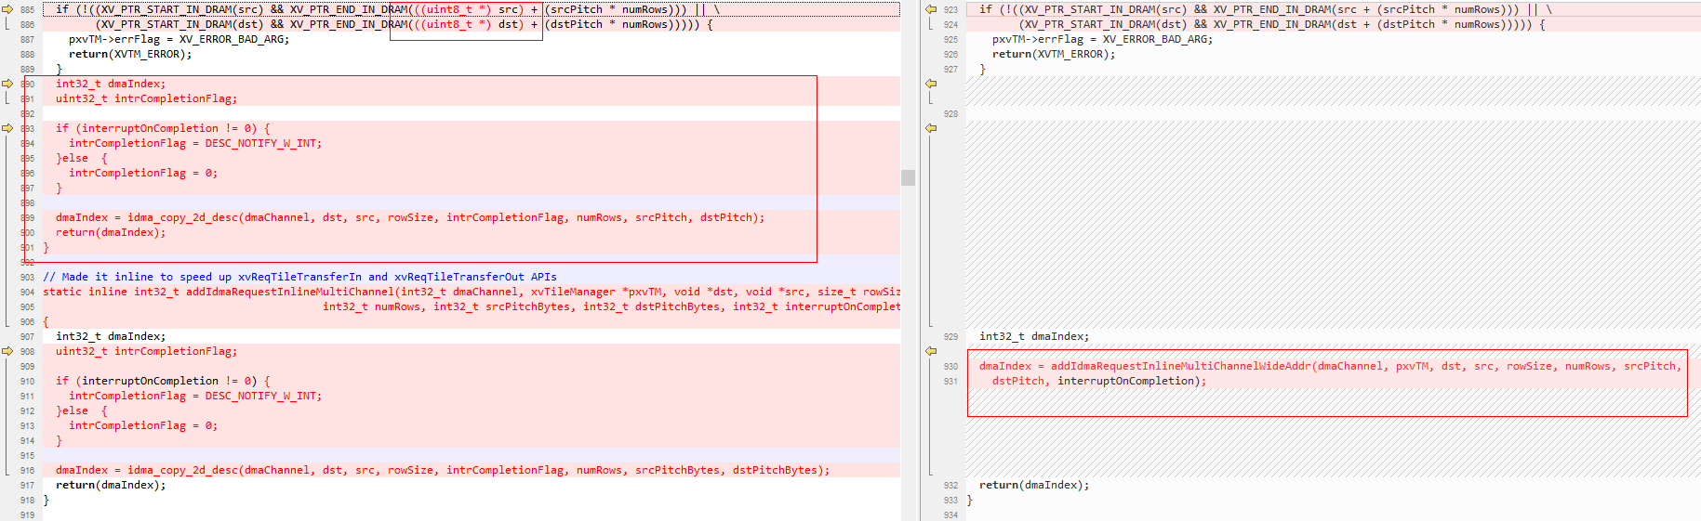Select line number 929 in right gutter
Image resolution: width=1701 pixels, height=521 pixels.
pyautogui.click(x=950, y=336)
